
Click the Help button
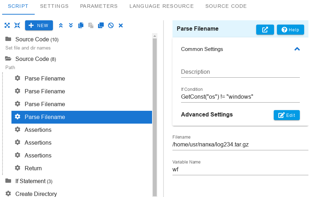pos(290,30)
